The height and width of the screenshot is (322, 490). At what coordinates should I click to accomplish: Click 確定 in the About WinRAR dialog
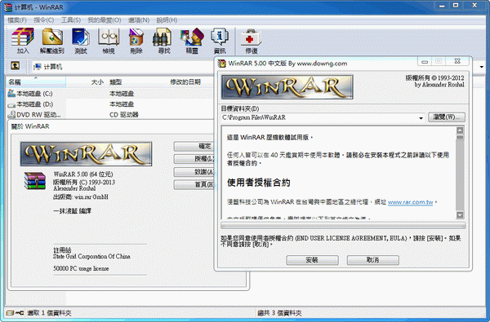(x=194, y=146)
